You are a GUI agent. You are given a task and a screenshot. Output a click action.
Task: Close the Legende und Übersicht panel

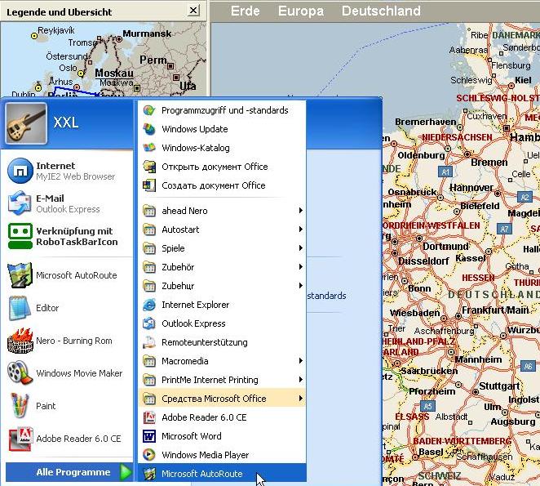click(193, 10)
